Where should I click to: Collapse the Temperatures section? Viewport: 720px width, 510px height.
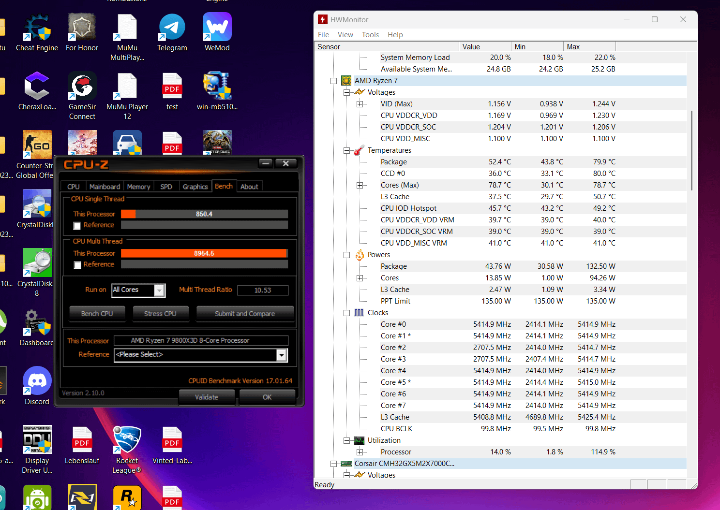coord(346,150)
